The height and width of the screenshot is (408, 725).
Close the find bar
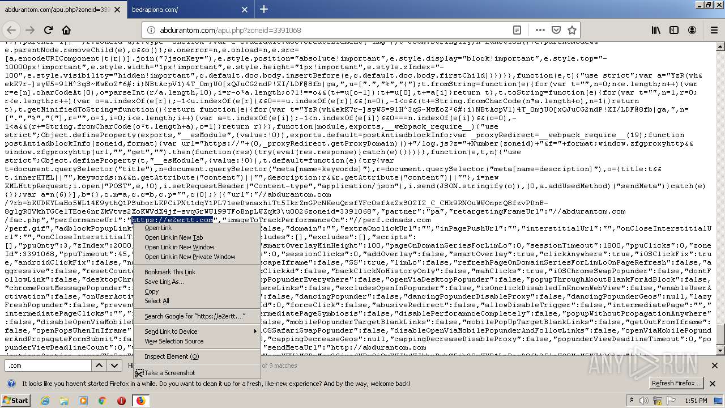pyautogui.click(x=715, y=365)
